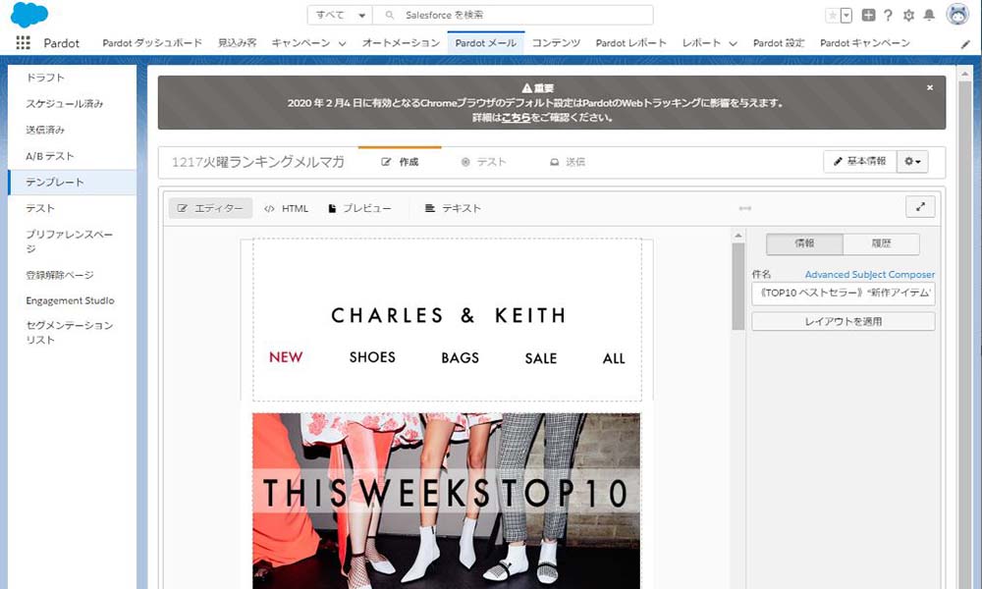Open the すべて search scope dropdown
Screen dimensions: 982x589
[x=340, y=15]
